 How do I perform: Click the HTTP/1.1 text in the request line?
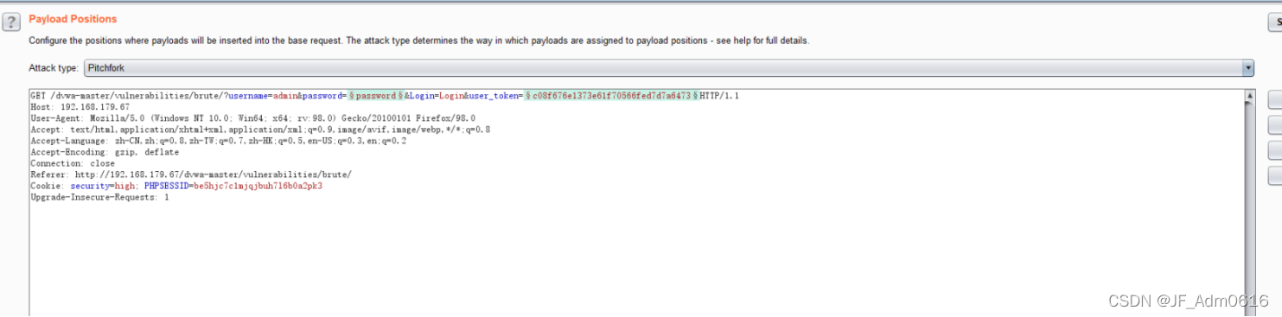click(719, 96)
